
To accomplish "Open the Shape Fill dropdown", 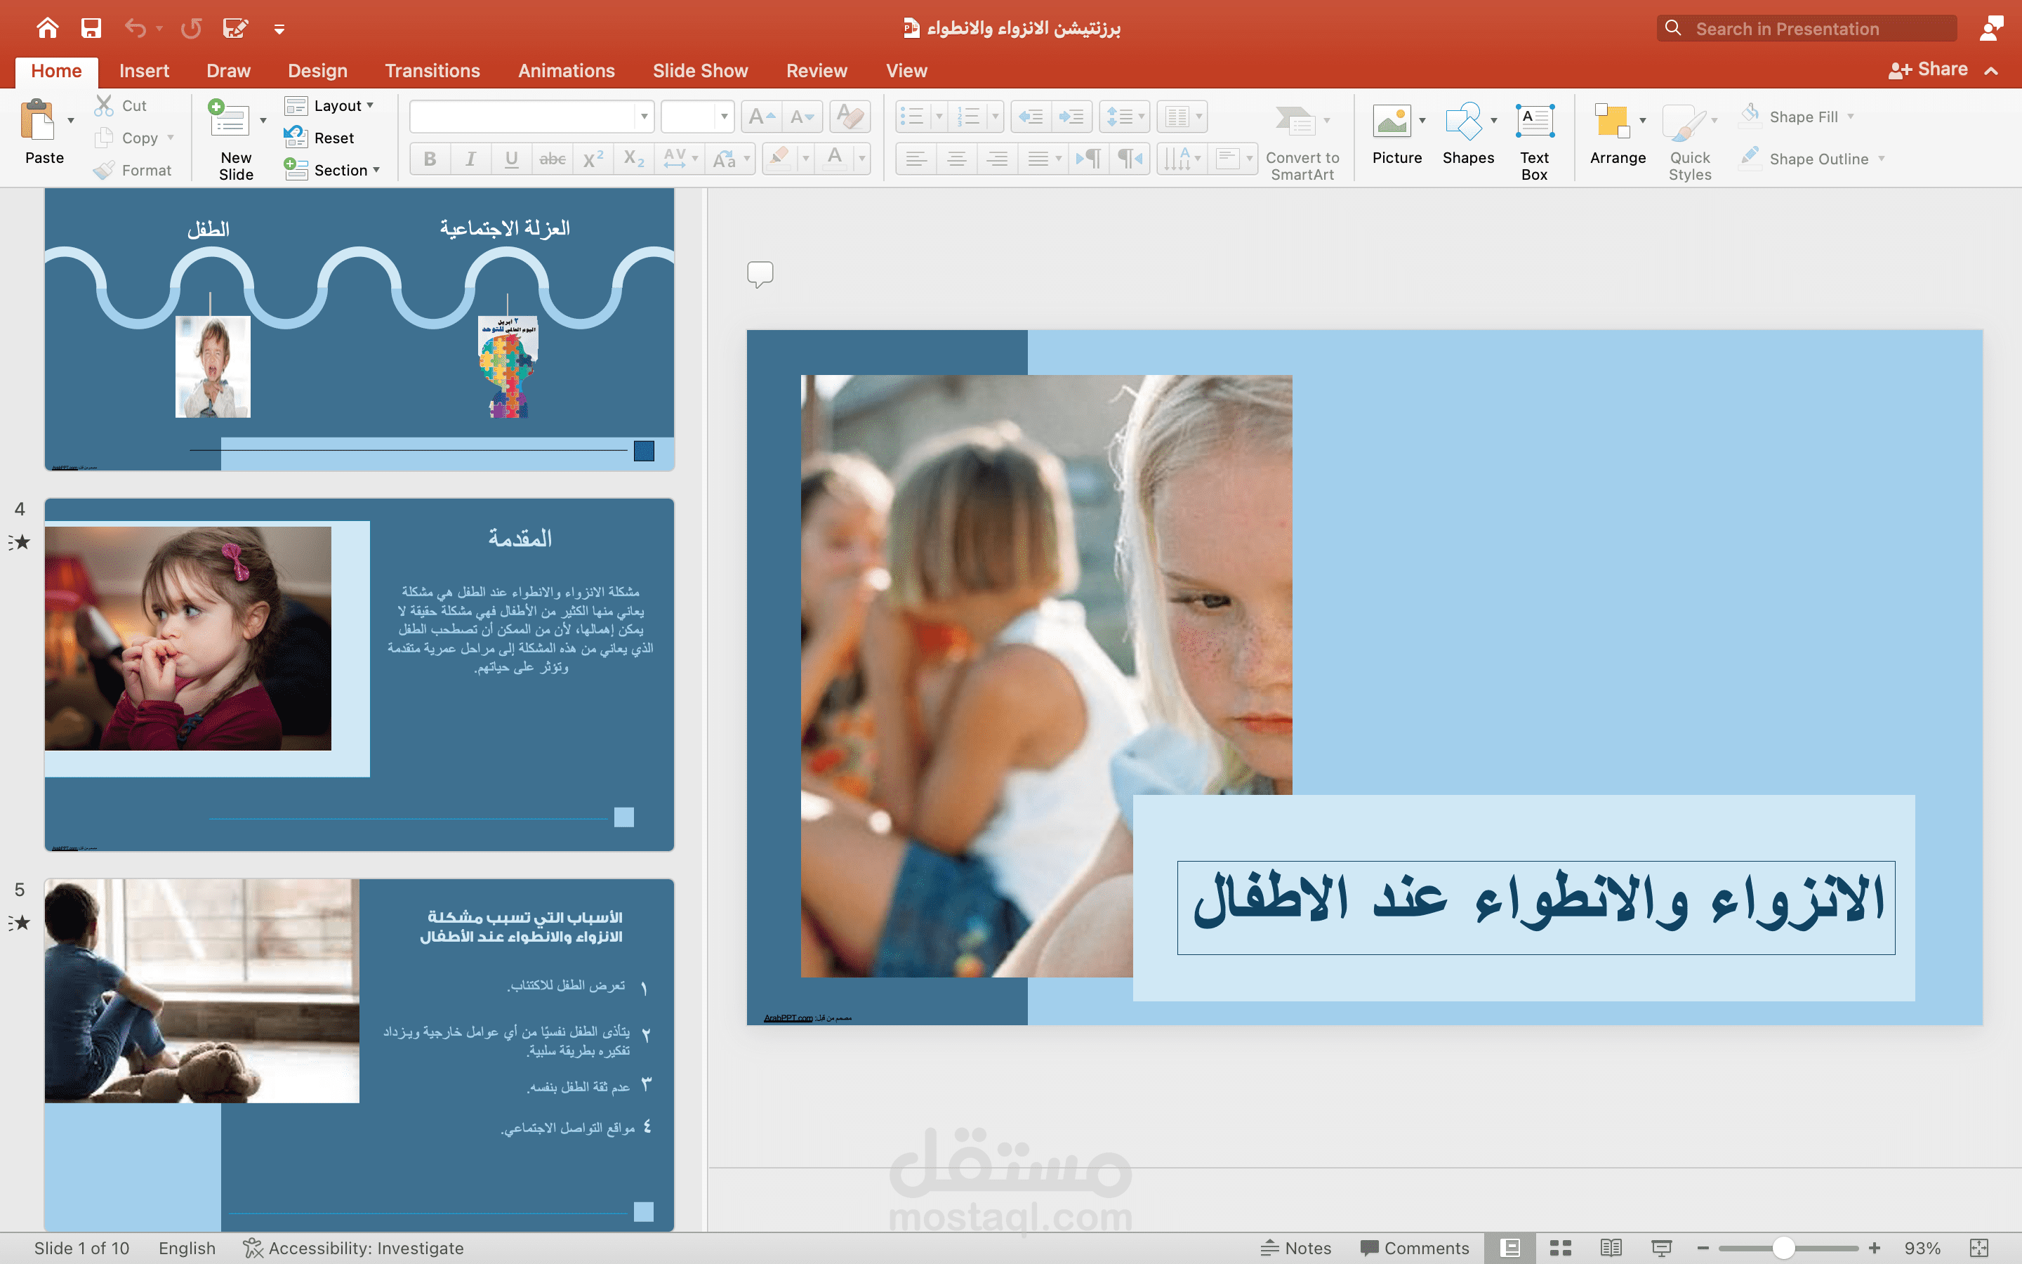I will point(1850,115).
